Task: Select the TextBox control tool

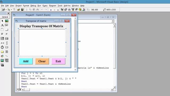Action: (7, 25)
